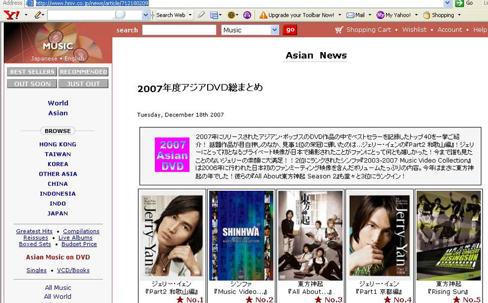Open the Reissues link

(x=36, y=237)
